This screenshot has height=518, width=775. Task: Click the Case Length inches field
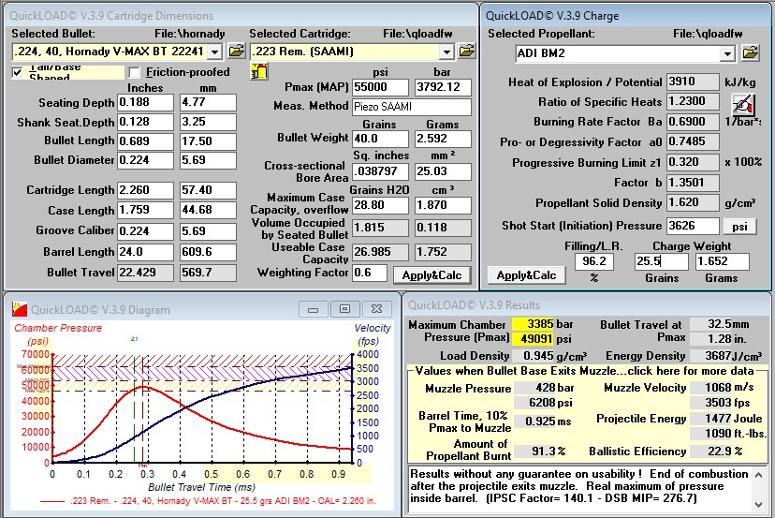pos(145,210)
